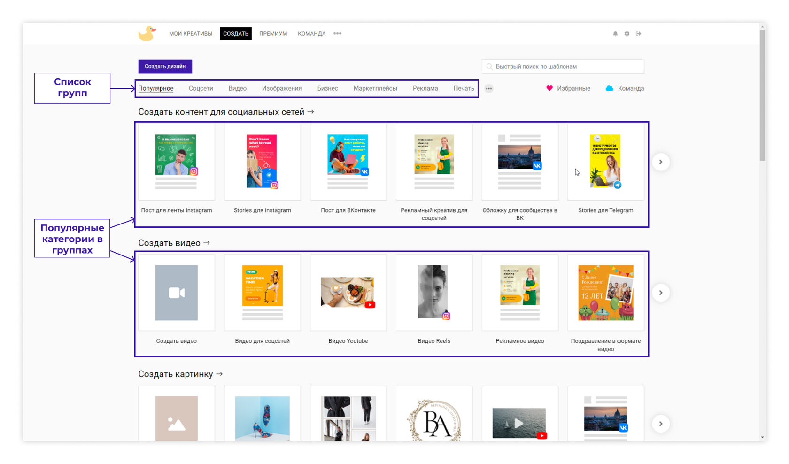Viewport: 789px width, 464px height.
Task: Click the yellow duck logo
Action: click(x=147, y=34)
